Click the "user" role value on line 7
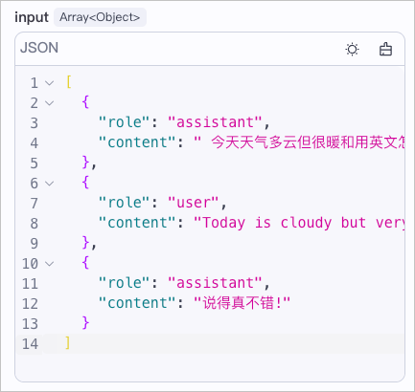415x392 pixels. pos(194,203)
